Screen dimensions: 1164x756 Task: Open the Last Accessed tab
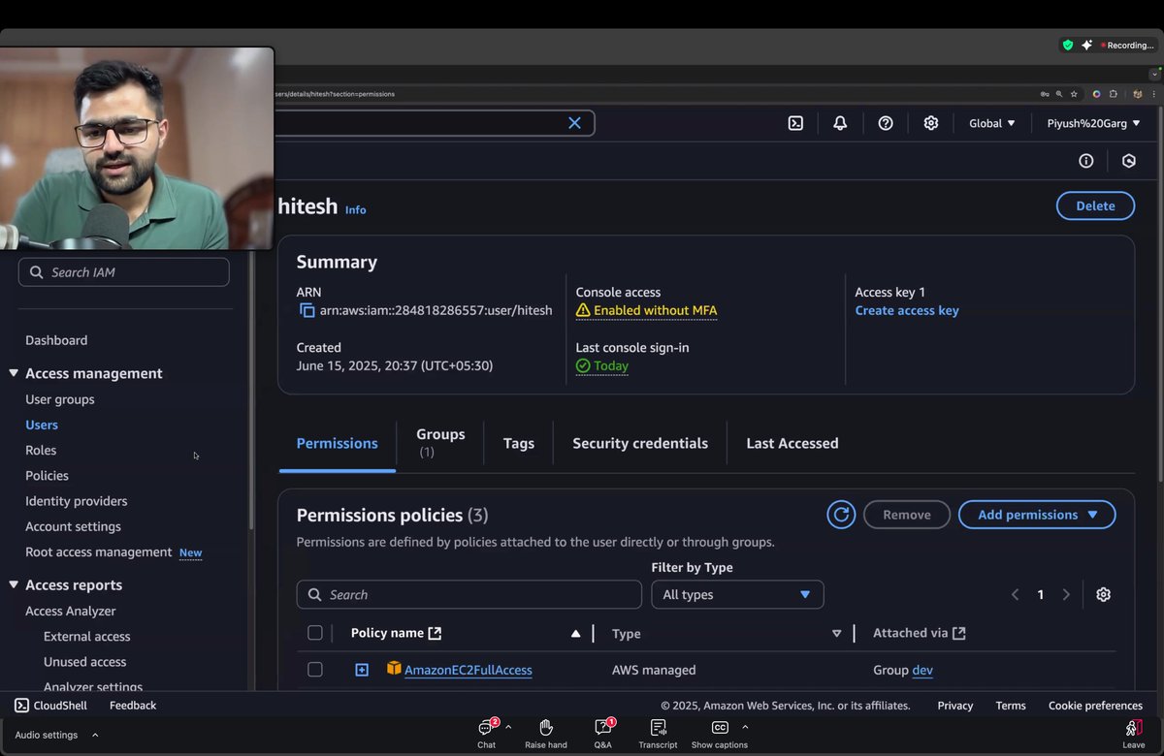(x=792, y=443)
